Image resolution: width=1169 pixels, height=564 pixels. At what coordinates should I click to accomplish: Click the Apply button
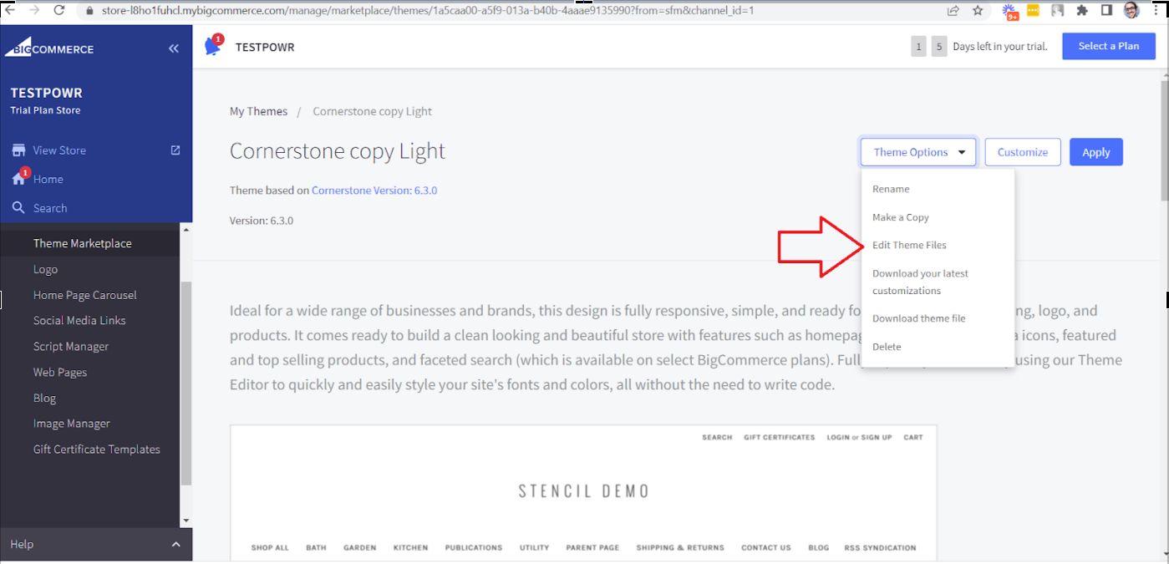[x=1096, y=152]
